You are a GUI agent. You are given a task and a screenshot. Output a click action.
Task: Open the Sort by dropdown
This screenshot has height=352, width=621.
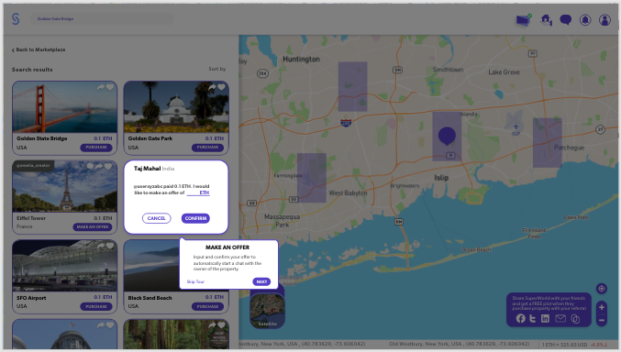point(217,69)
